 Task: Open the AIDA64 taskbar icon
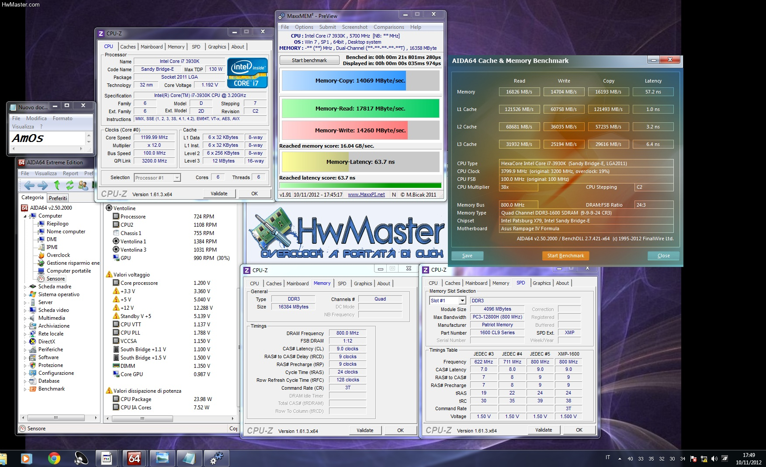point(134,458)
